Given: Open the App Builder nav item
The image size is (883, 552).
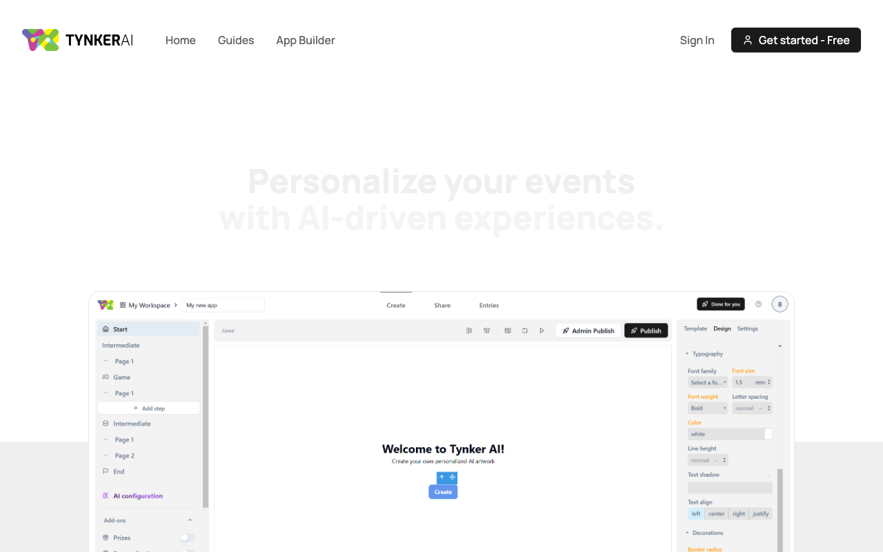Looking at the screenshot, I should point(306,40).
